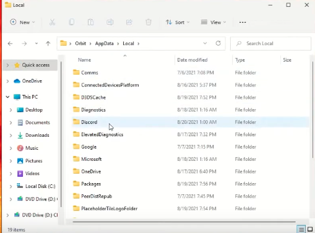Expand Downloads node in sidebar
The image size is (315, 233).
(11, 136)
